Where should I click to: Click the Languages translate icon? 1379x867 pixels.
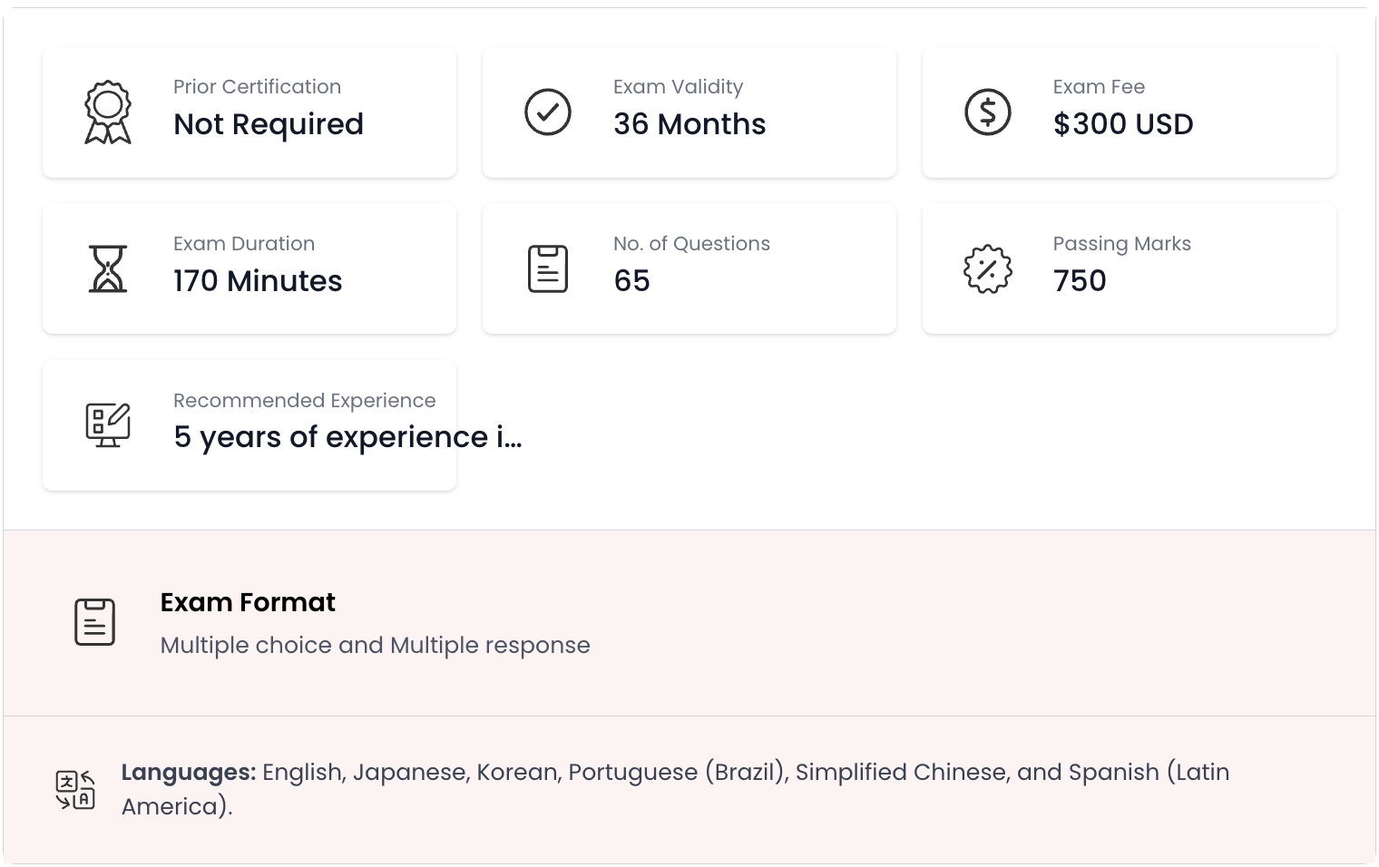point(75,789)
